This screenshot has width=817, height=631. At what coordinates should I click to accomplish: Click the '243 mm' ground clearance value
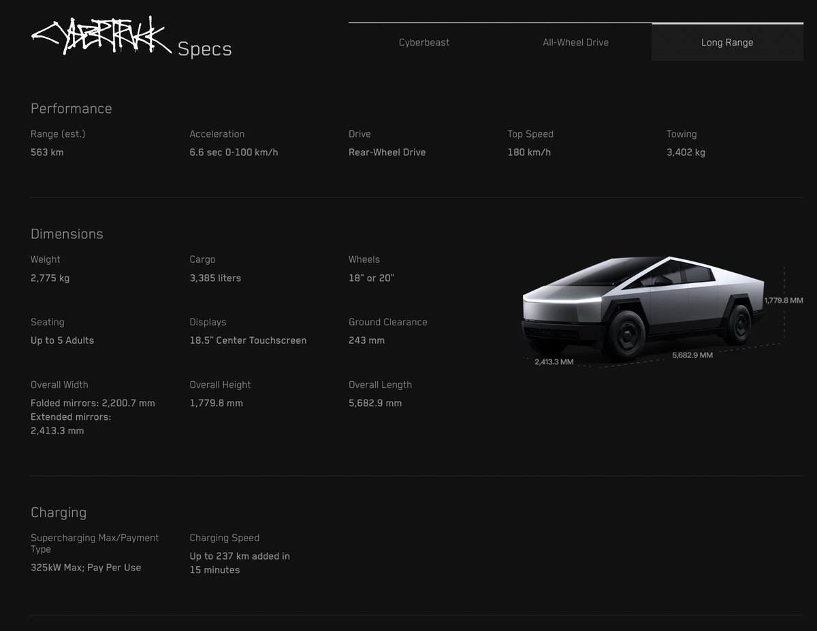point(366,340)
